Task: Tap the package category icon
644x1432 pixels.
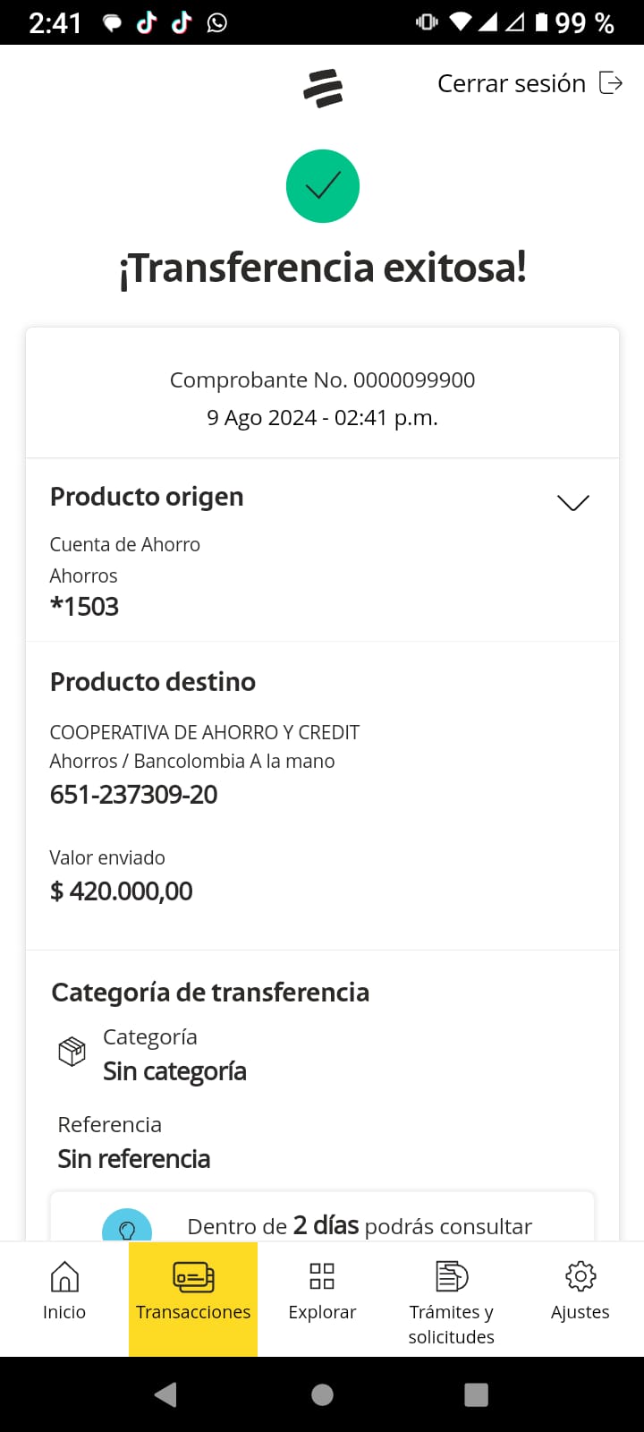Action: point(72,1052)
